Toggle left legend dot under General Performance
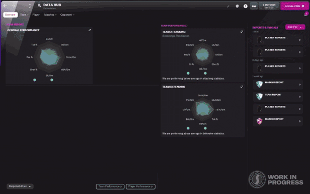 [x=35, y=80]
